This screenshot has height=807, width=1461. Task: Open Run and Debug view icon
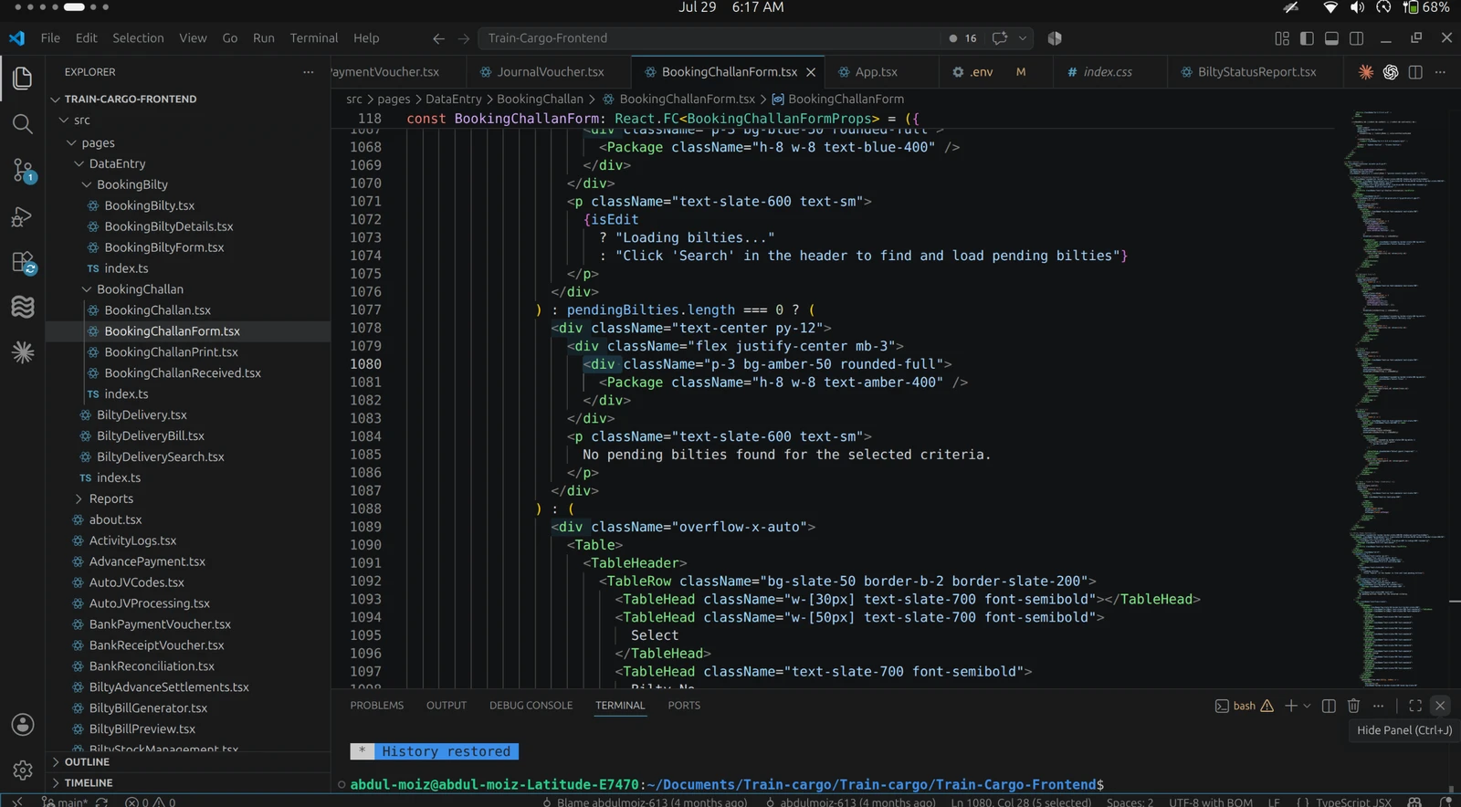[23, 217]
